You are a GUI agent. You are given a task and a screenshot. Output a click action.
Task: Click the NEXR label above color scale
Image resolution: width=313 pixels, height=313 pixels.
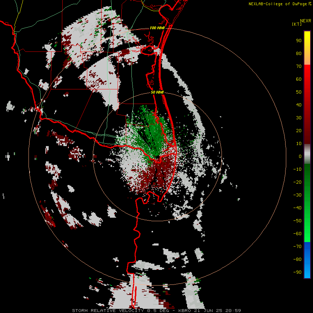click(x=306, y=21)
